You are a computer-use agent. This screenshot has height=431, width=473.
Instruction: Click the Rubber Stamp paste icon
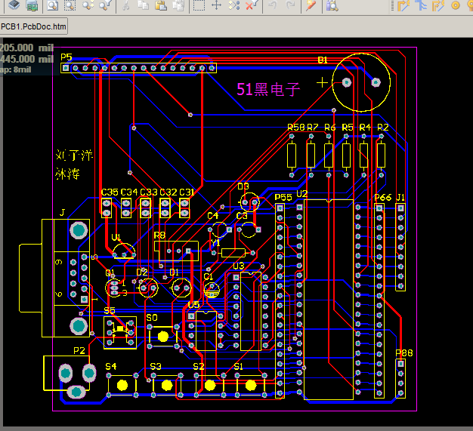[x=178, y=5]
